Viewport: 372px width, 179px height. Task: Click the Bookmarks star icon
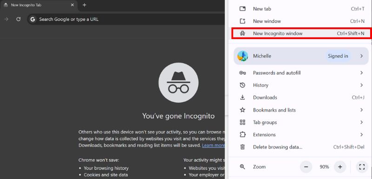pos(242,110)
